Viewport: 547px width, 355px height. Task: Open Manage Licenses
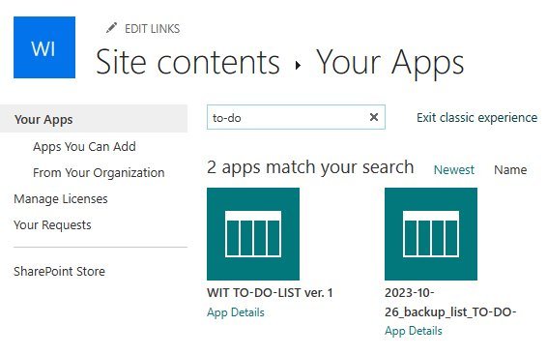pyautogui.click(x=61, y=199)
